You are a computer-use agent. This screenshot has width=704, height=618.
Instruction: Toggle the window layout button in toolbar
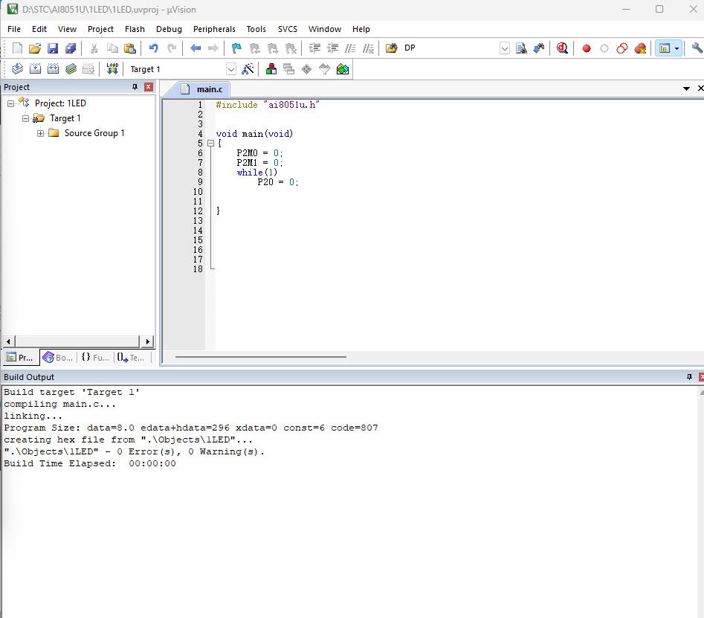pyautogui.click(x=665, y=48)
